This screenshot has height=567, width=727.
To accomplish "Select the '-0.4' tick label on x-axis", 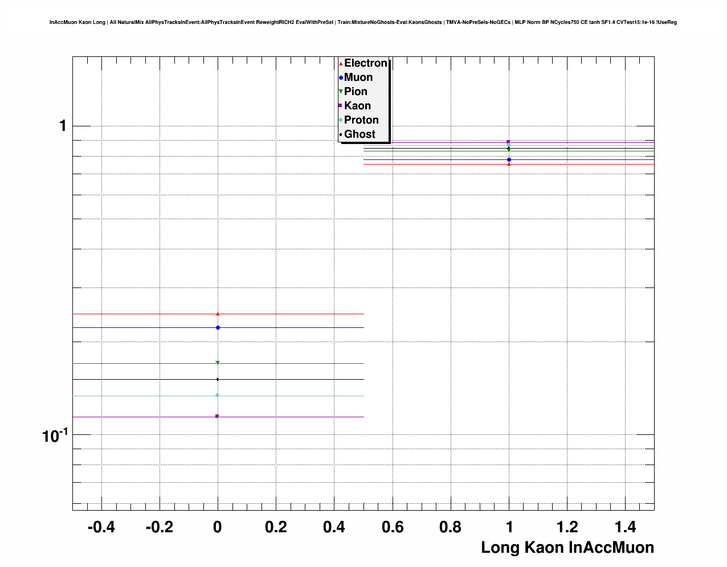I will (x=101, y=527).
